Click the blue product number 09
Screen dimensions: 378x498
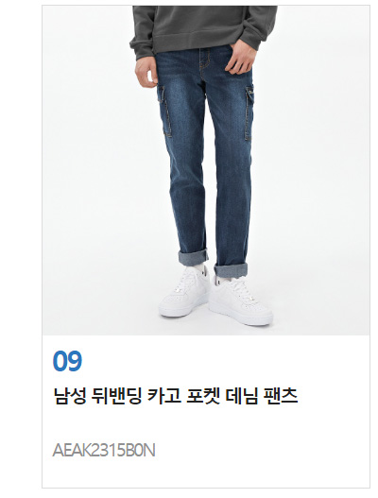tap(67, 361)
